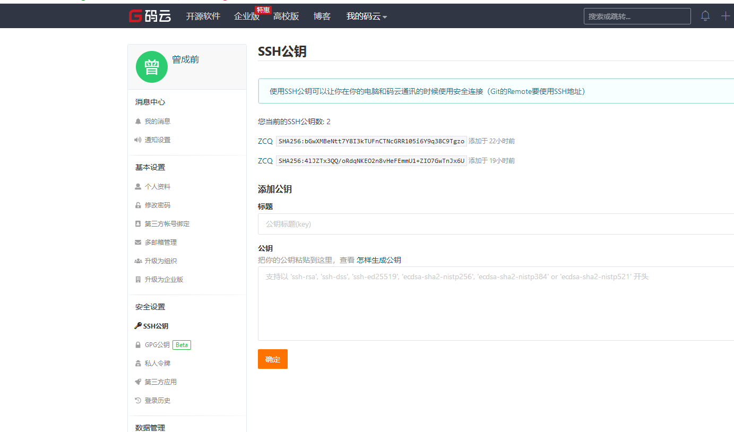
Task: Click the icon beside 私人令牌
Action: click(x=138, y=364)
